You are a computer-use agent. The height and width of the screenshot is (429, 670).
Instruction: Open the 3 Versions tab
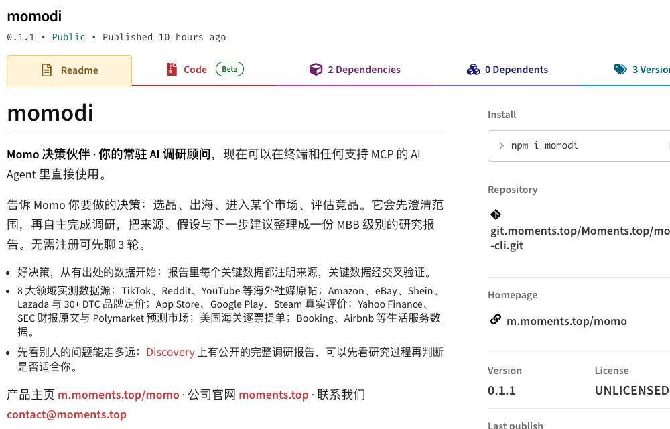(x=641, y=70)
